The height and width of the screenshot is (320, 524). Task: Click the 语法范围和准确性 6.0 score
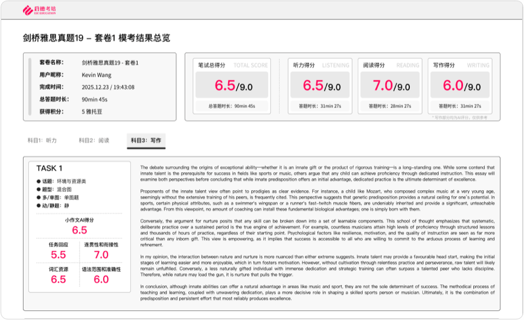(x=101, y=280)
